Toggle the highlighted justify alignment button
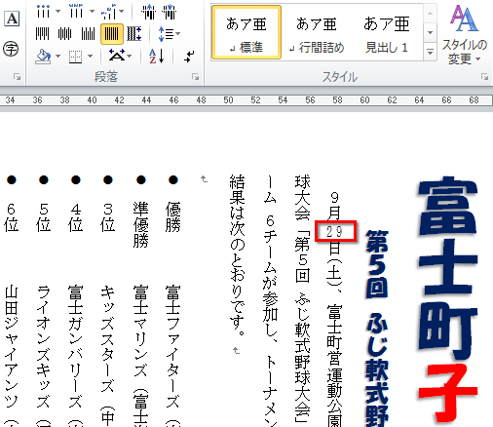 pyautogui.click(x=112, y=34)
